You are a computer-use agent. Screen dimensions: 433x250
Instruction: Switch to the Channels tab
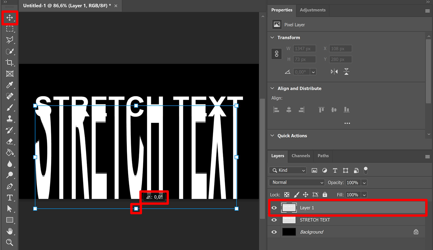(301, 156)
